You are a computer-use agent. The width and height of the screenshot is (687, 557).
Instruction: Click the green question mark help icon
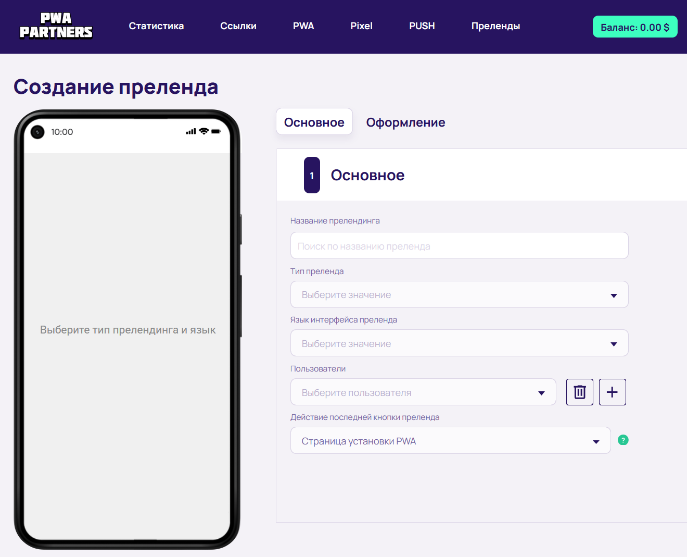623,440
